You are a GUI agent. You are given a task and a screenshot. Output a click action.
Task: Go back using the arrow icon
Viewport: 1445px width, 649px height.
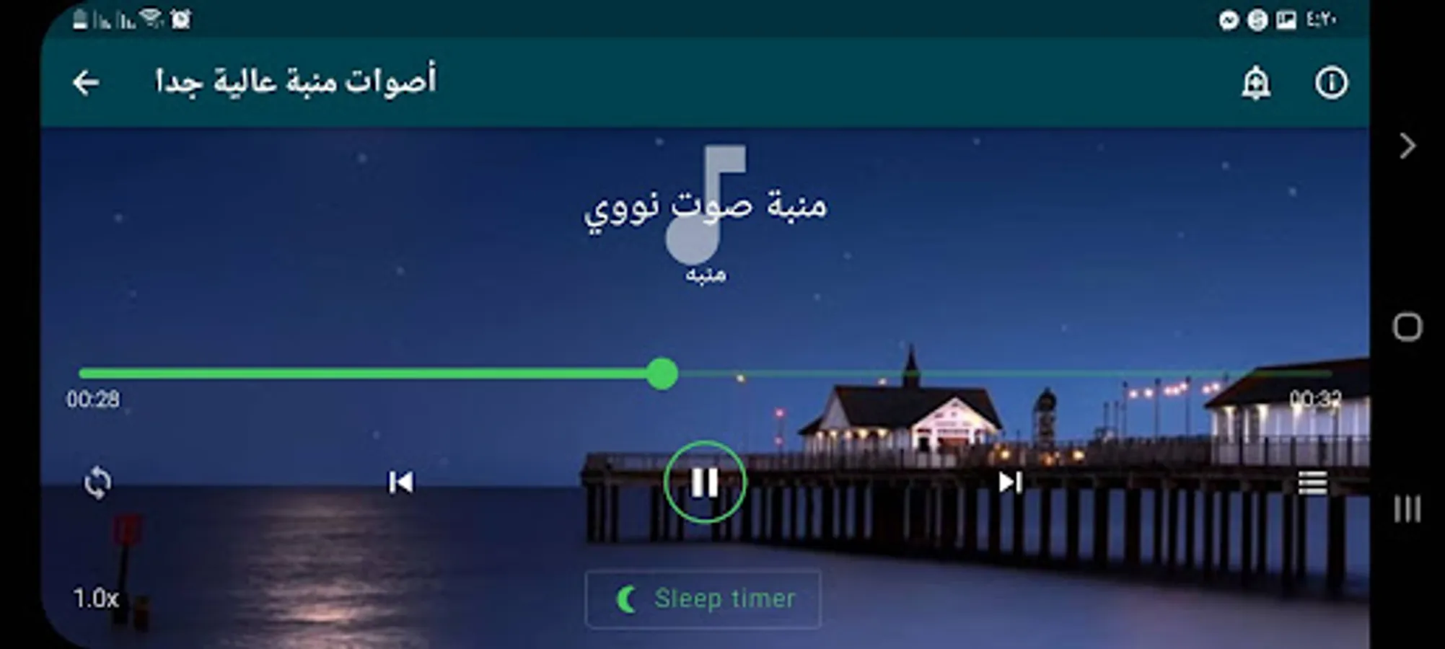pos(86,83)
